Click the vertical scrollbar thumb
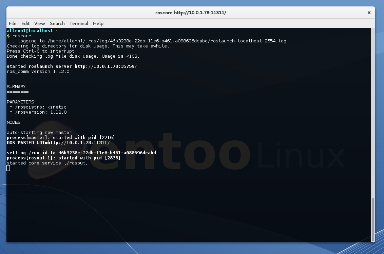The width and height of the screenshot is (384, 254). coord(373,219)
